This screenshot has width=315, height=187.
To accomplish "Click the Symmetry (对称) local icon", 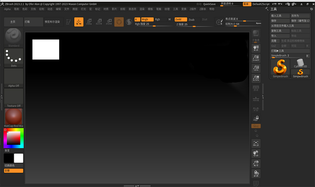I will click(x=256, y=109).
